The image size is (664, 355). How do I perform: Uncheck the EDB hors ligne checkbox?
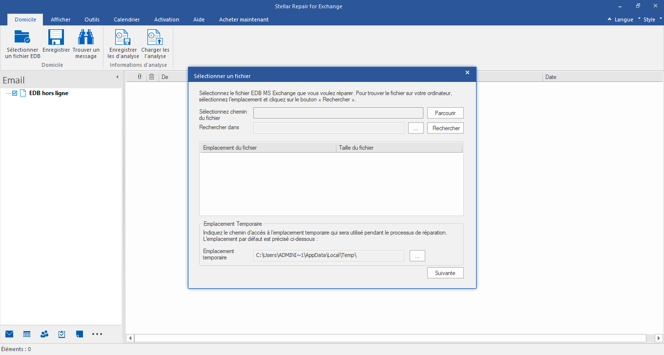[15, 93]
